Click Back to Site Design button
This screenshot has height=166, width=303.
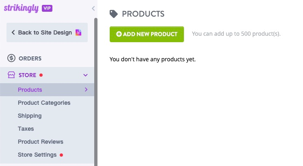click(x=47, y=32)
